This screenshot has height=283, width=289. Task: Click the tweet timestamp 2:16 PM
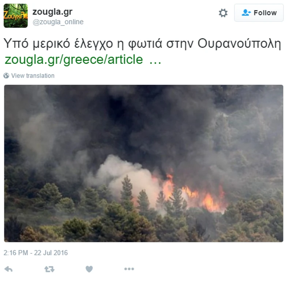(x=16, y=253)
